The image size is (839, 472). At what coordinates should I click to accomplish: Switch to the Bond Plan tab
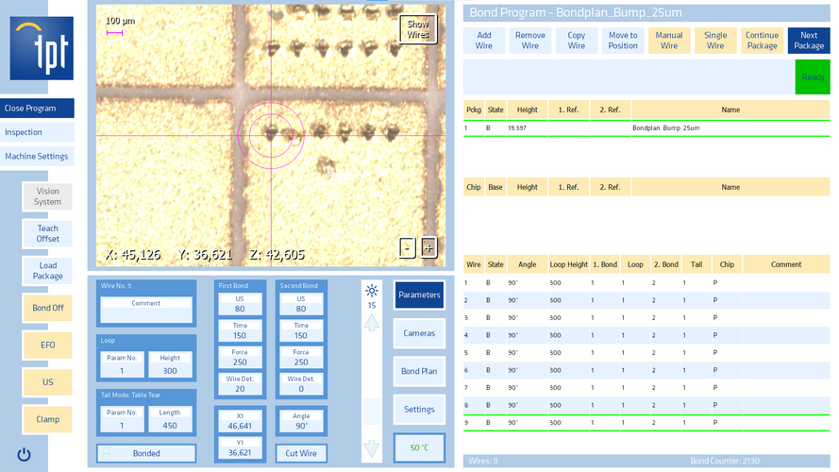tap(419, 371)
